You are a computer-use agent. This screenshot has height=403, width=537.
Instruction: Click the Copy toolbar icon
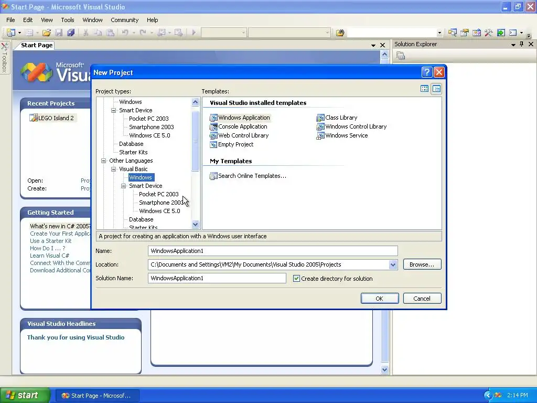[x=98, y=33]
